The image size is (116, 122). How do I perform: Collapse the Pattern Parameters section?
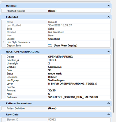108,103
